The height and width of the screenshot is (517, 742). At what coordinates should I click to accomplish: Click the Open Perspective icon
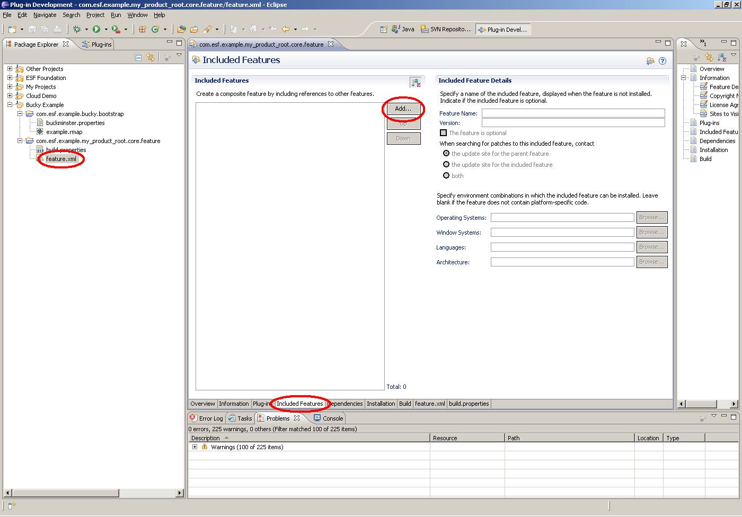coord(384,29)
